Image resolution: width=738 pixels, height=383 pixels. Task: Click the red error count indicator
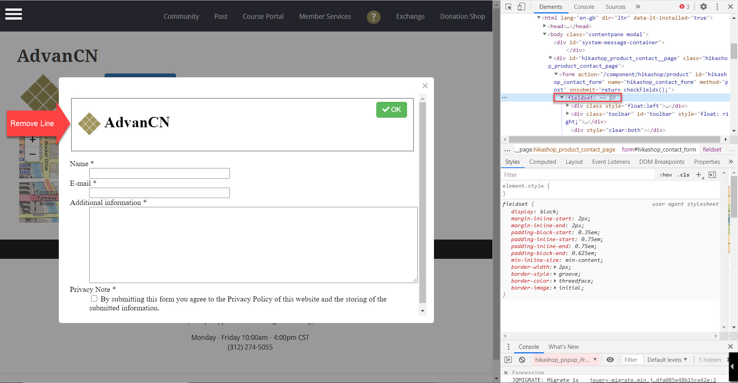[685, 7]
